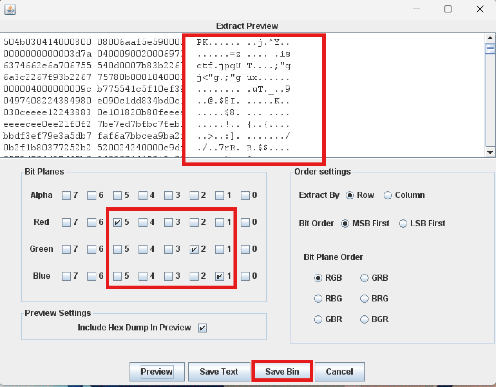
Task: Check the Blue bit plane 2 checkbox
Action: (194, 276)
